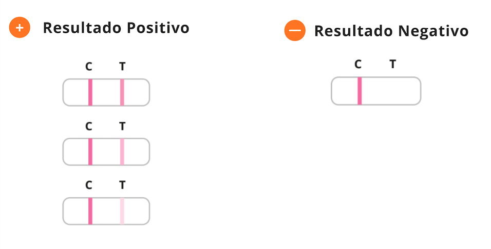Viewport: 491px width, 249px height.
Task: Click the darkest T line among positive strips
Action: tap(122, 92)
